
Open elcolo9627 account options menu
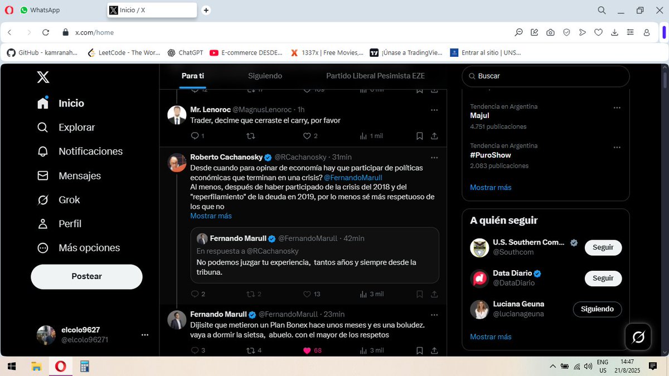[145, 334]
